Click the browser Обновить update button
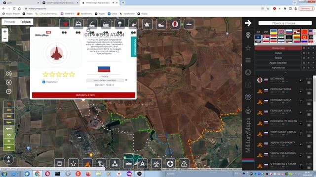This screenshot has height=177, width=316. pyautogui.click(x=307, y=8)
